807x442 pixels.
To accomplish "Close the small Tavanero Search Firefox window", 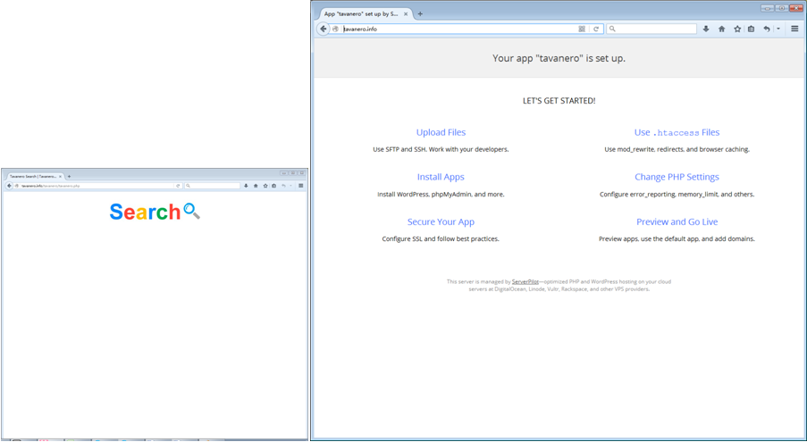I will coord(302,172).
